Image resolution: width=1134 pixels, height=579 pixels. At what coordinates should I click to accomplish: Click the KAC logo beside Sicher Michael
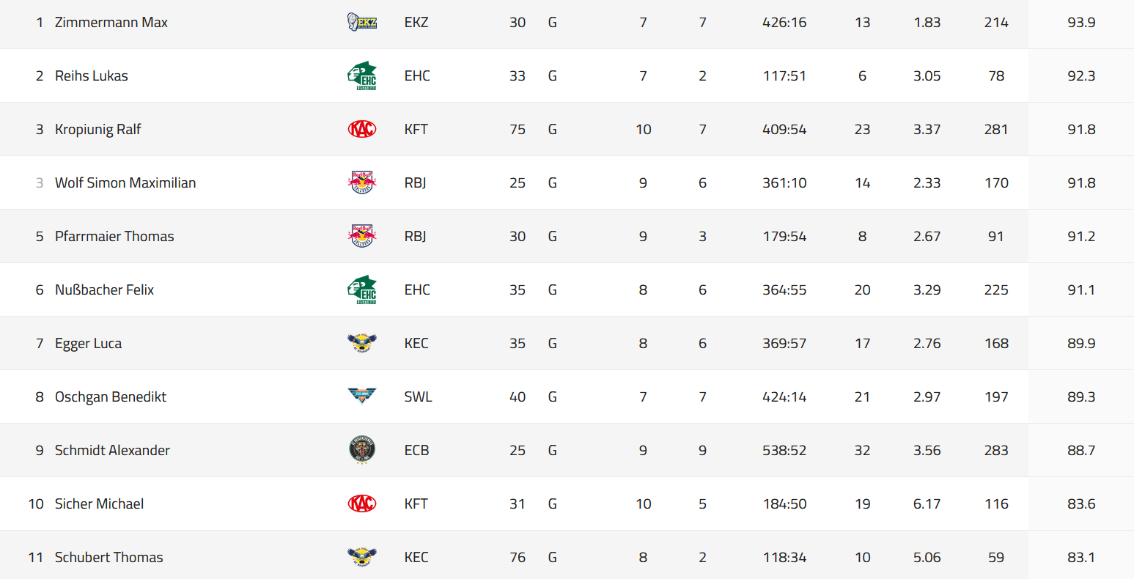click(x=361, y=504)
